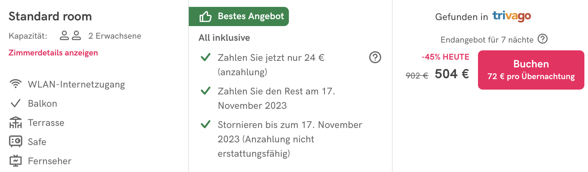Click the Buchen button

click(531, 70)
